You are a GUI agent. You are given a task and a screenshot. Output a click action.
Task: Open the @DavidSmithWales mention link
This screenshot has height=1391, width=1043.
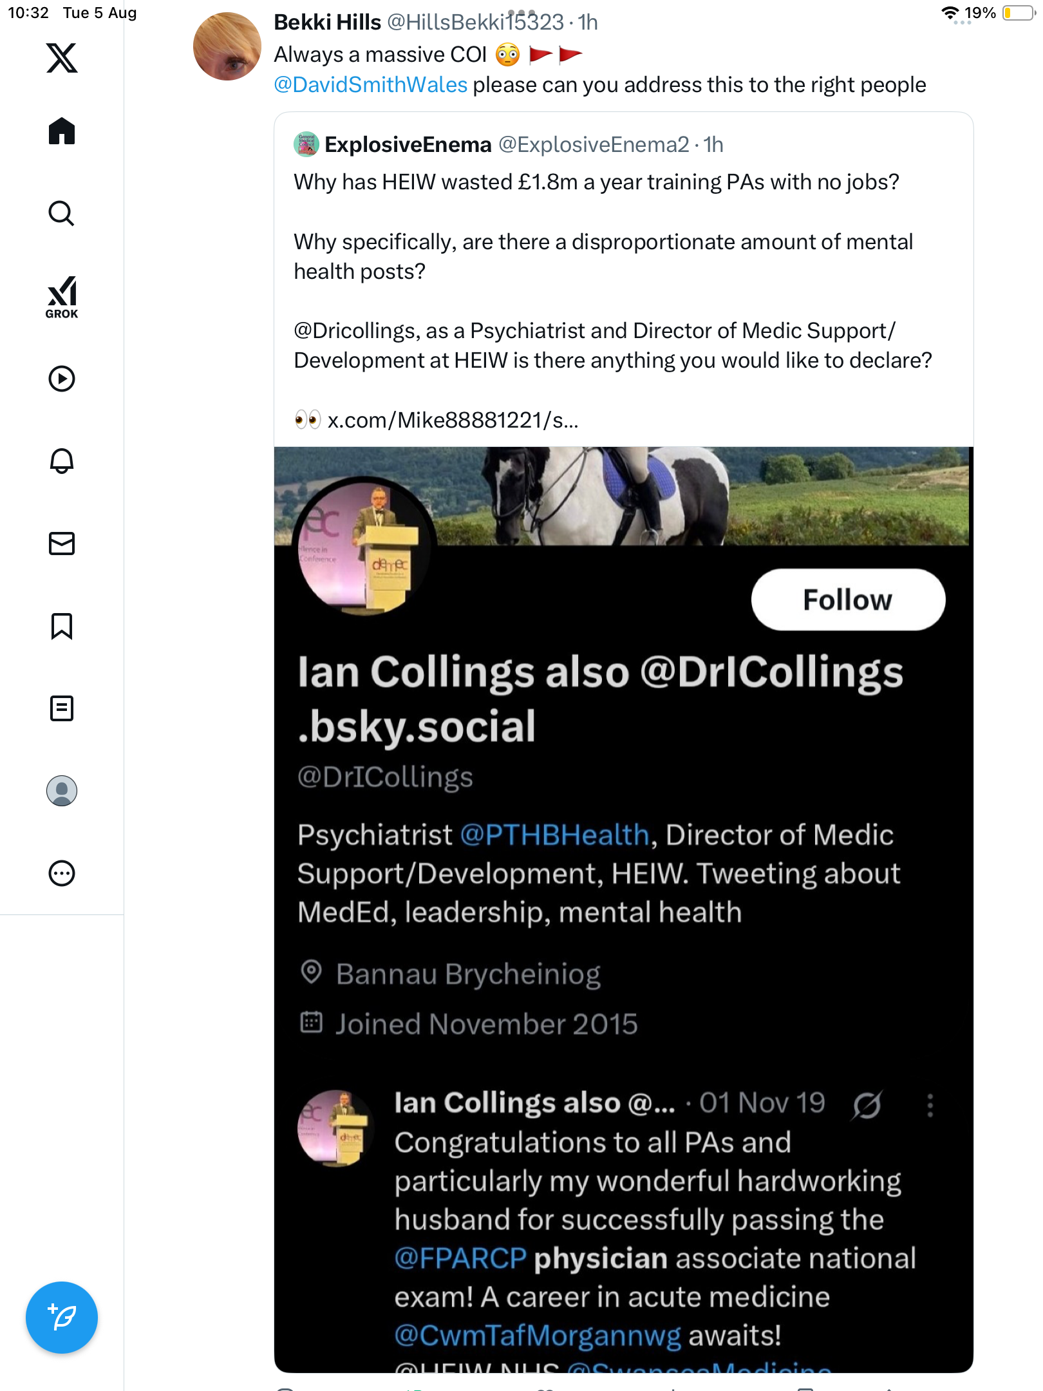coord(370,85)
